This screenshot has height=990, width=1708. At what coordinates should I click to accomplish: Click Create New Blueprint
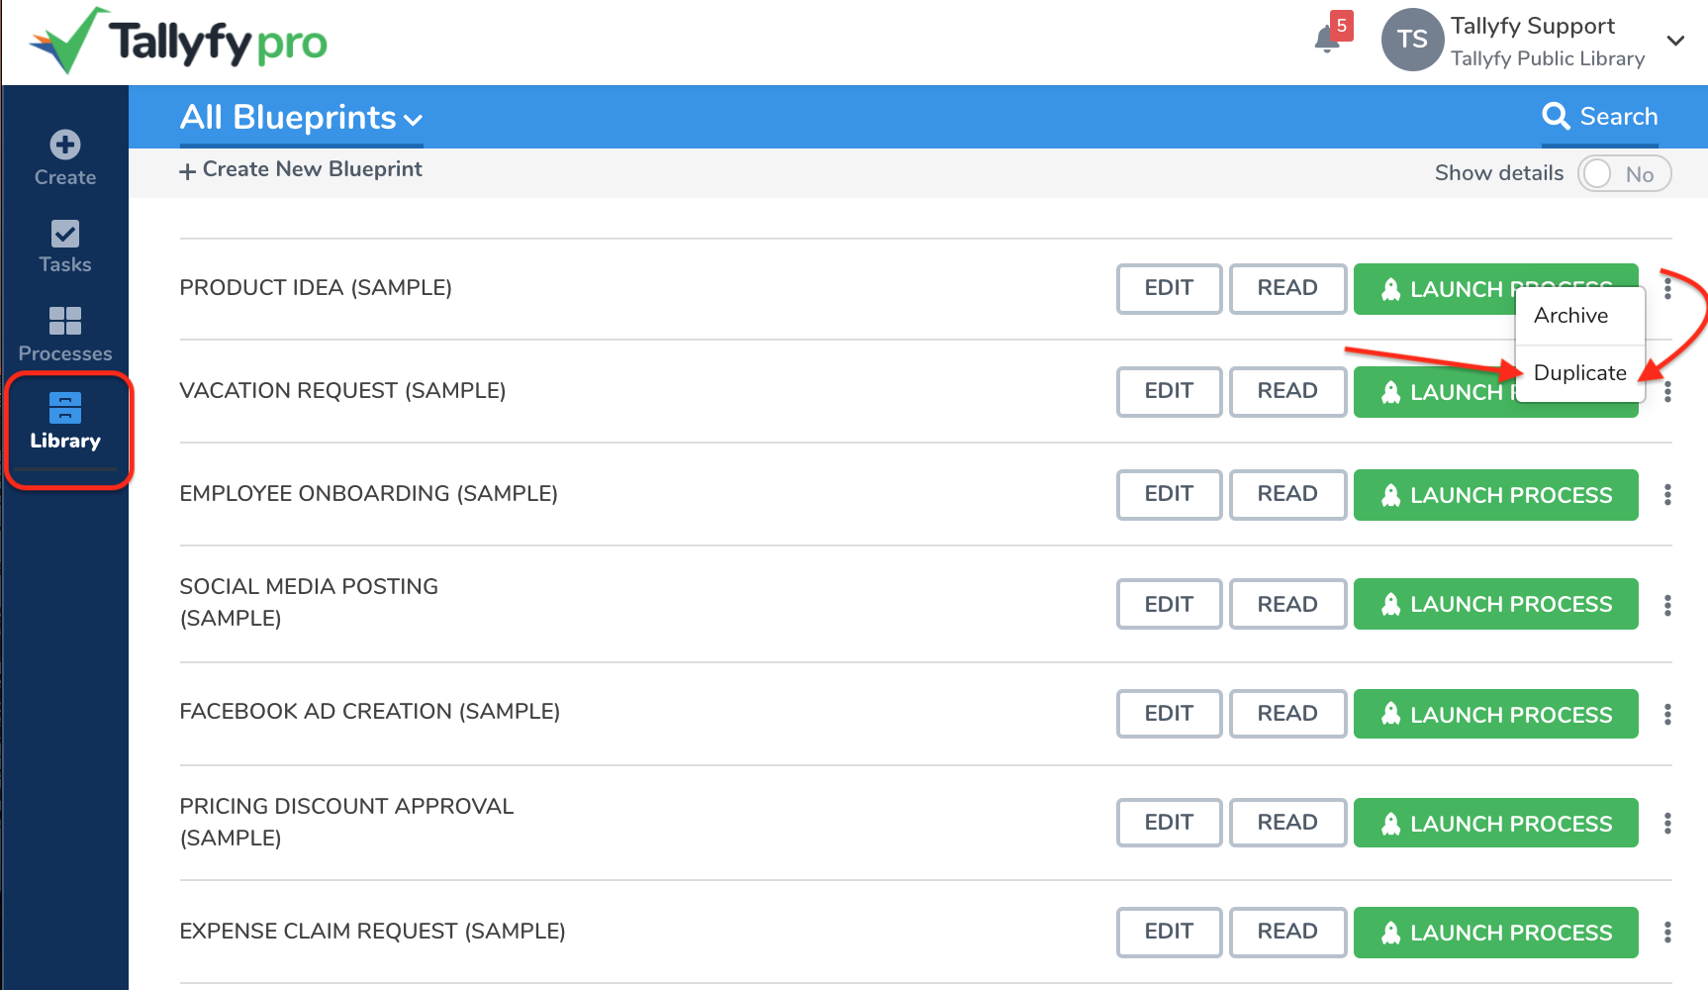(301, 169)
